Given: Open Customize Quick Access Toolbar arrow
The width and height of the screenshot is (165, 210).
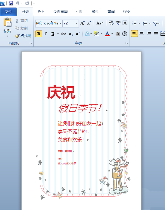Looking at the screenshot, I should pyautogui.click(x=34, y=4).
